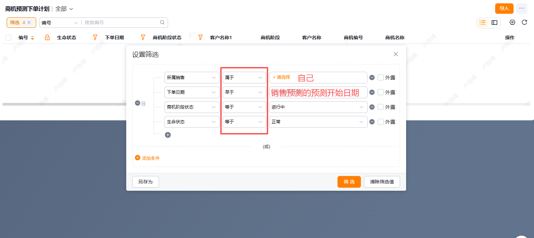
Task: Enable 外露 checkbox for 所属销售 row
Action: coord(381,77)
